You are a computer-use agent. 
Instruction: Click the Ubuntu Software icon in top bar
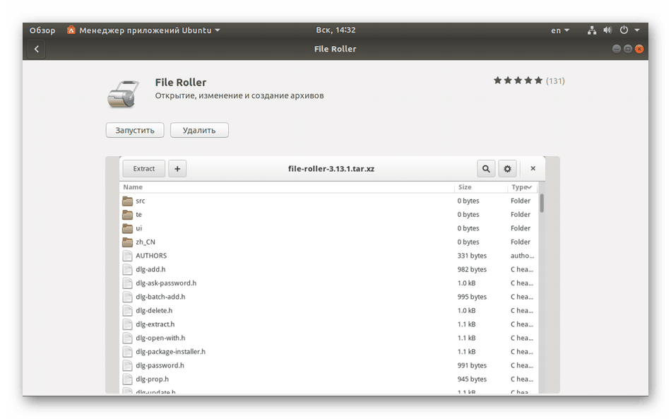[71, 30]
